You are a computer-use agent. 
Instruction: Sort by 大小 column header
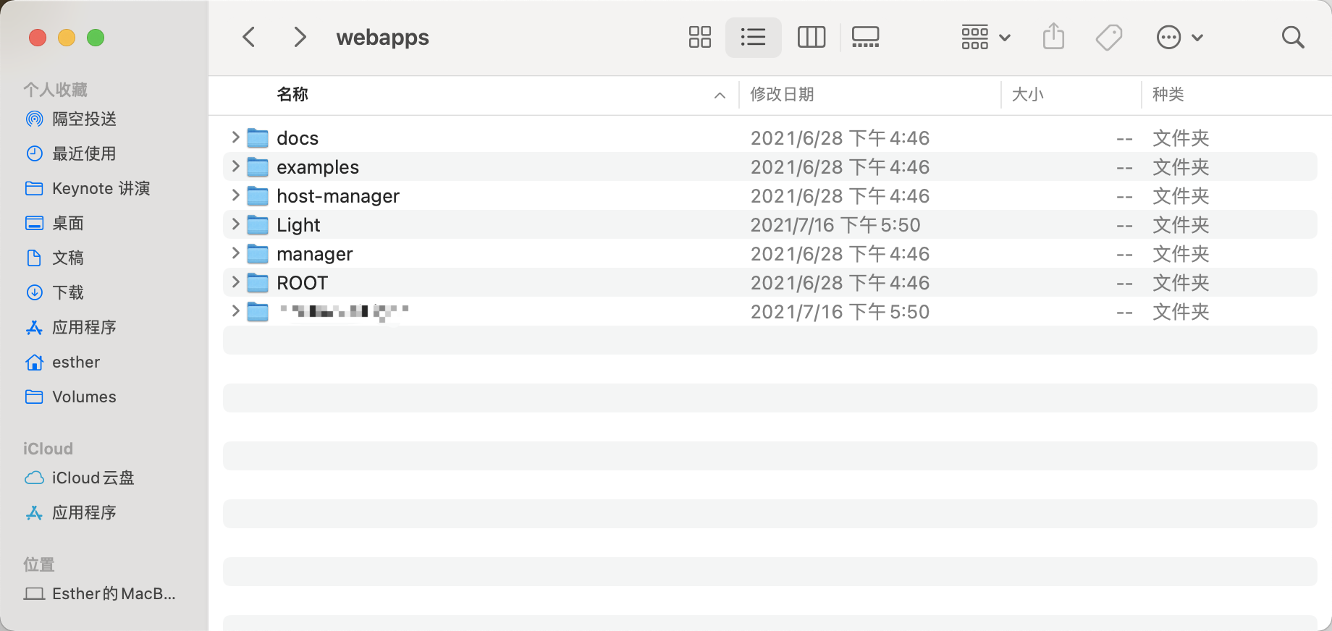click(1027, 94)
